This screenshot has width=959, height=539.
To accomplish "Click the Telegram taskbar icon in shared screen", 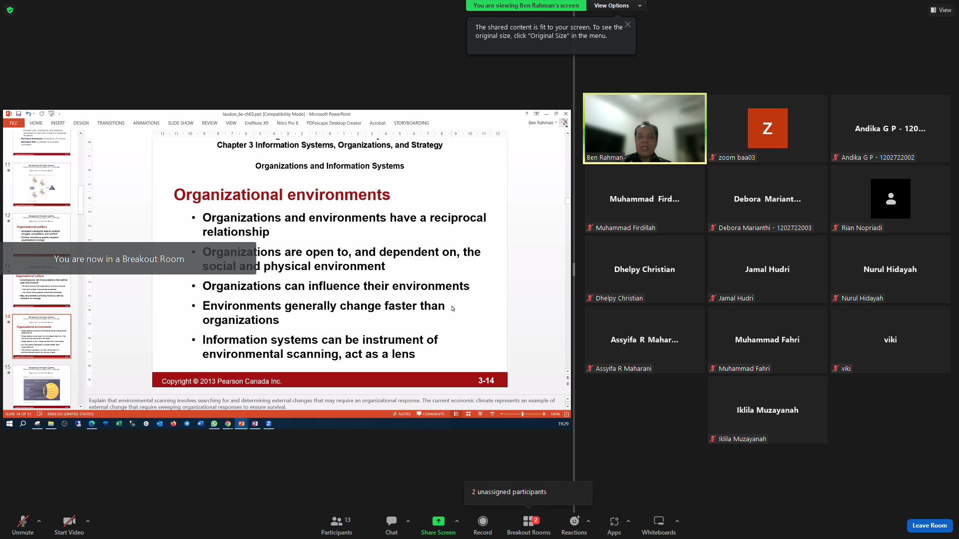I will point(187,424).
